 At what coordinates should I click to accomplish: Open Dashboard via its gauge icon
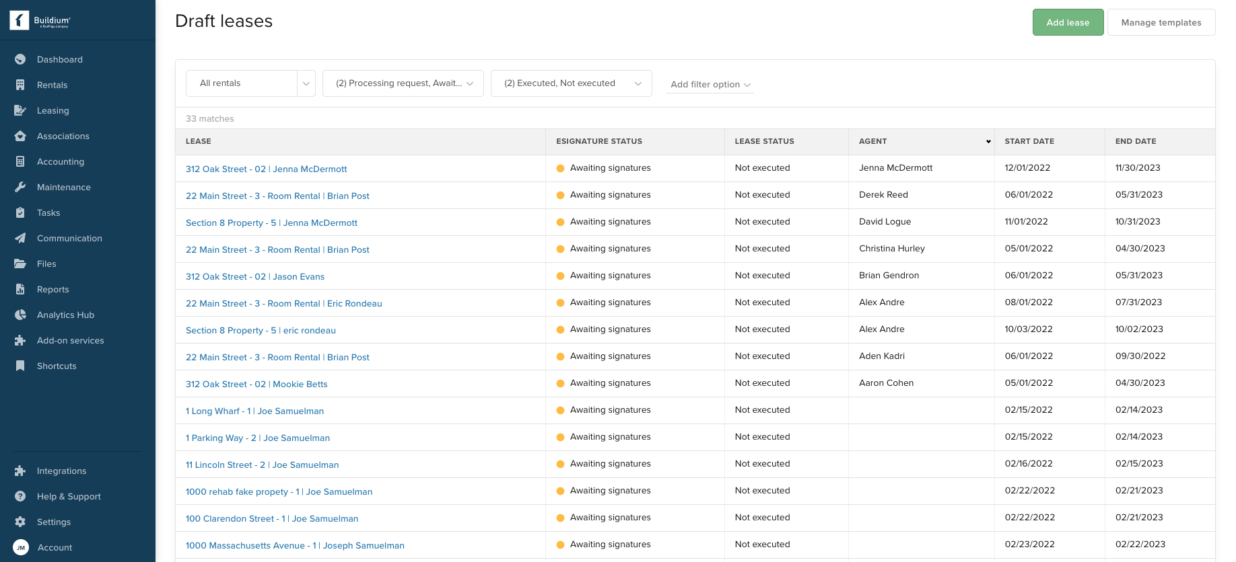click(x=20, y=59)
